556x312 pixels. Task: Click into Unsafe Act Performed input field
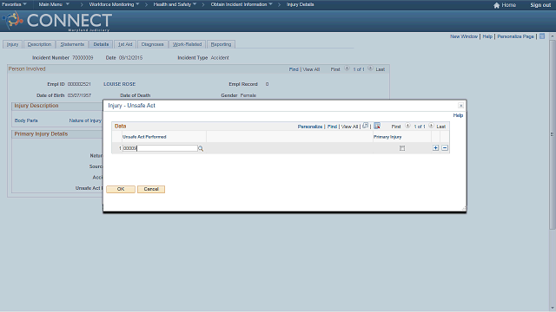pos(160,148)
